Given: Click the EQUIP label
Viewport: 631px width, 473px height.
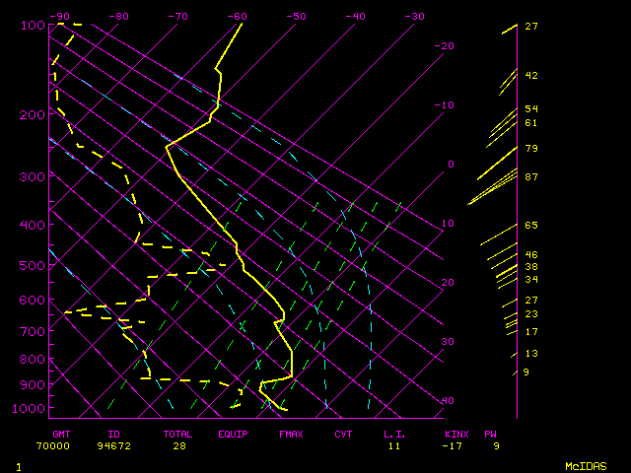Looking at the screenshot, I should click(233, 434).
